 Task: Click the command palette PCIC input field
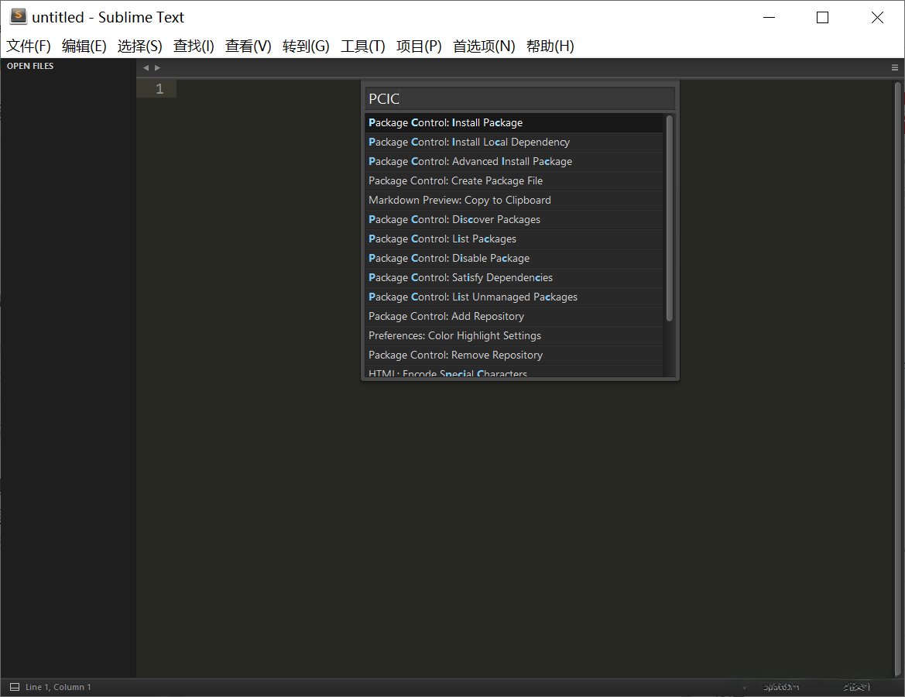(x=520, y=99)
